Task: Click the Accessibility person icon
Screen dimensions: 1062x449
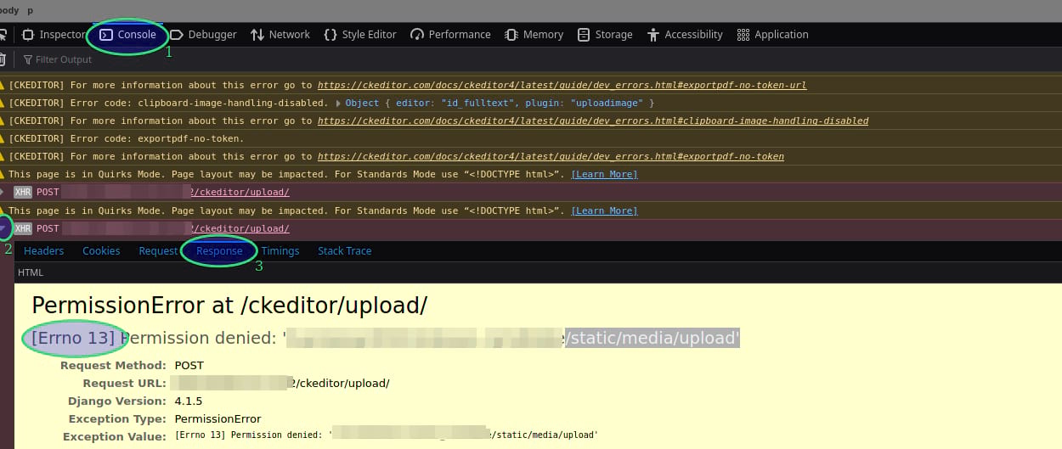Action: [653, 35]
